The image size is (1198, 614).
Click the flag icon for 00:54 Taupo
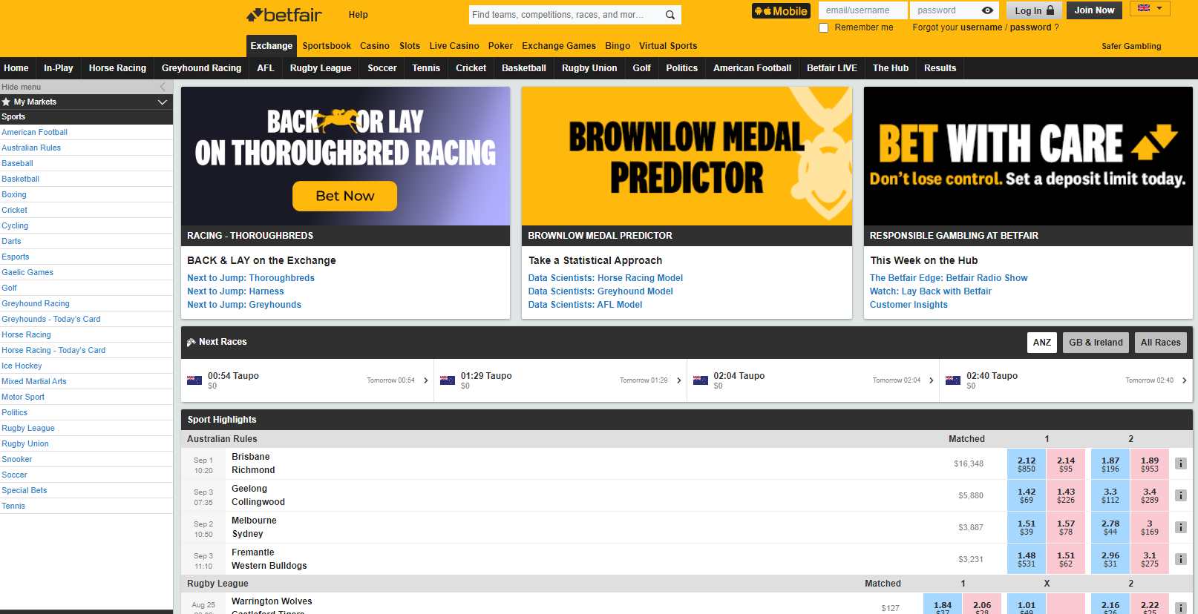coord(194,380)
